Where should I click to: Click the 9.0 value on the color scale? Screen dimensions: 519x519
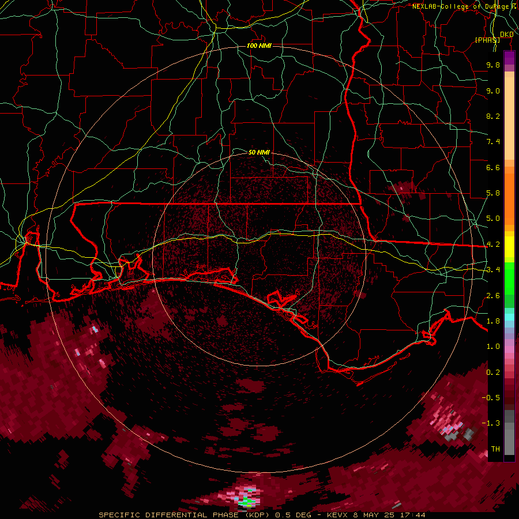coord(493,91)
